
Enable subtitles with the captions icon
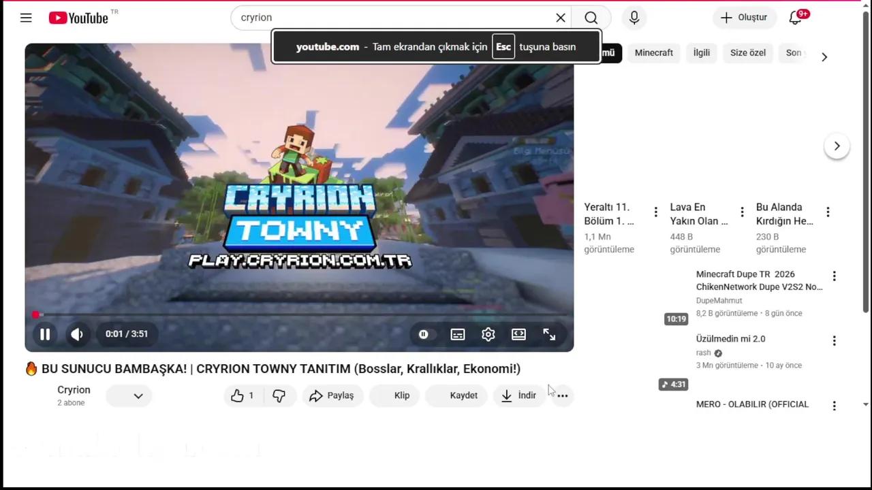pyautogui.click(x=457, y=333)
